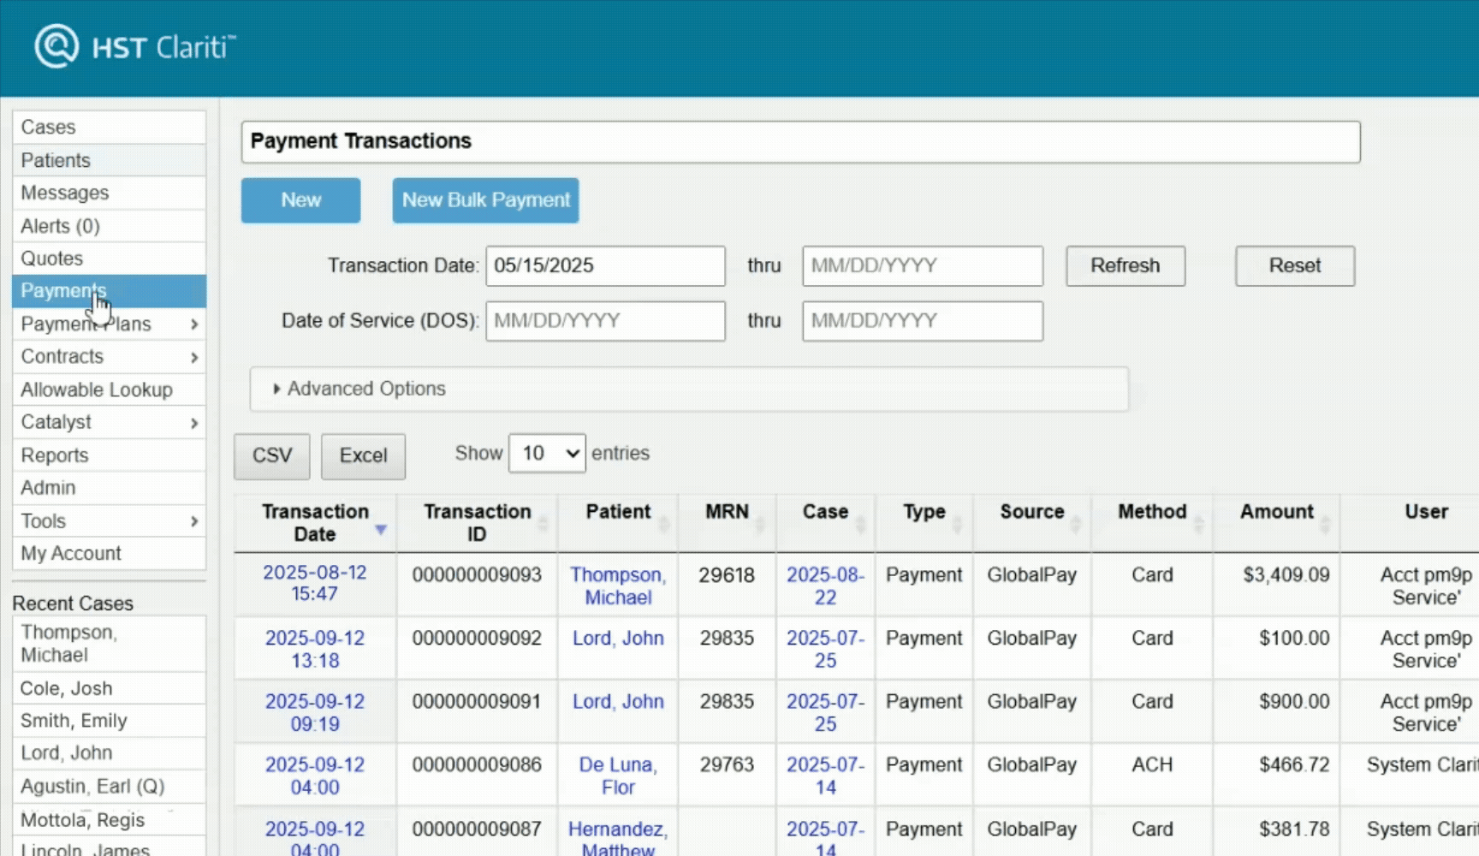This screenshot has height=856, width=1479.
Task: Click the amount $3,409.09
Action: pos(1286,575)
